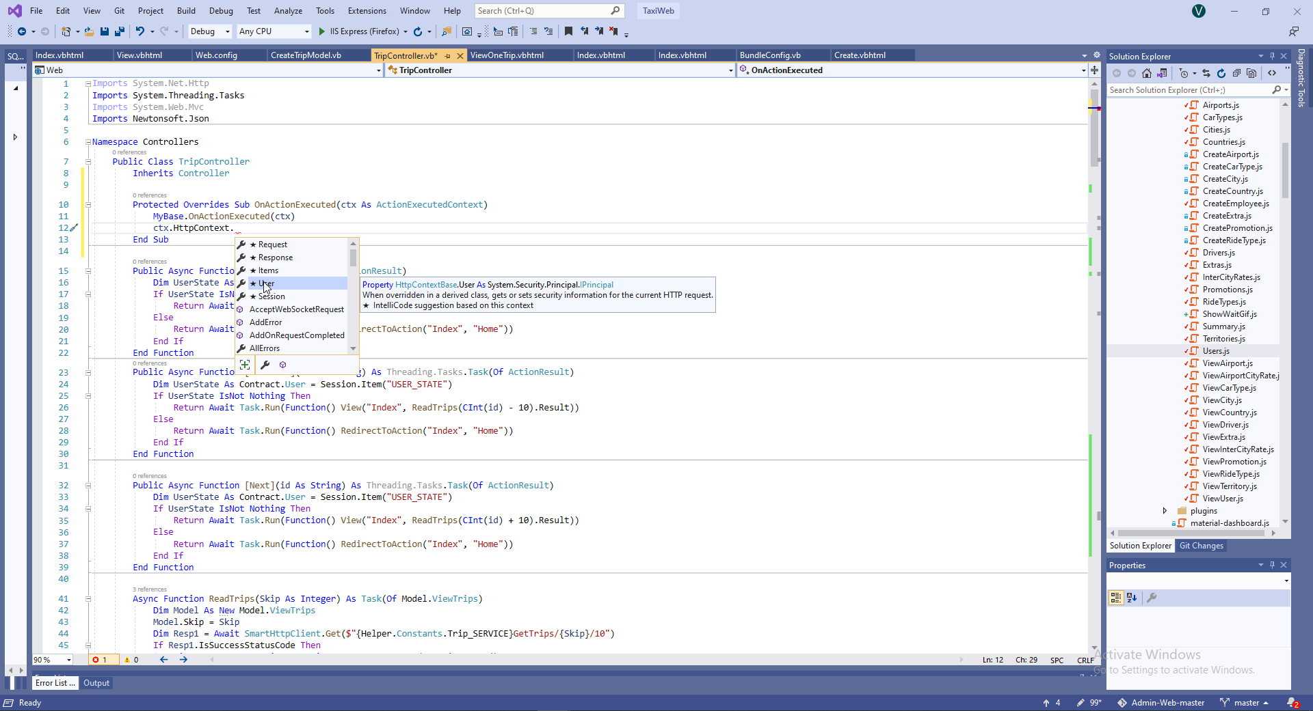Open the Analyze menu

tap(289, 11)
